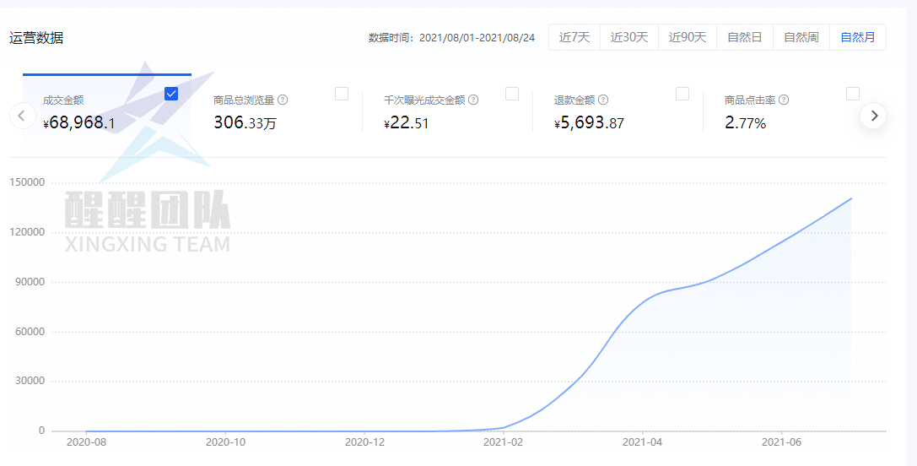Screen dimensions: 917x466
Task: Check the 退款金额 checkbox
Action: point(682,94)
